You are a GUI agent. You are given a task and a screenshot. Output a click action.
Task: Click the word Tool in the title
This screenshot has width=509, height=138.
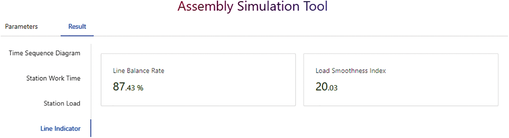(314, 7)
